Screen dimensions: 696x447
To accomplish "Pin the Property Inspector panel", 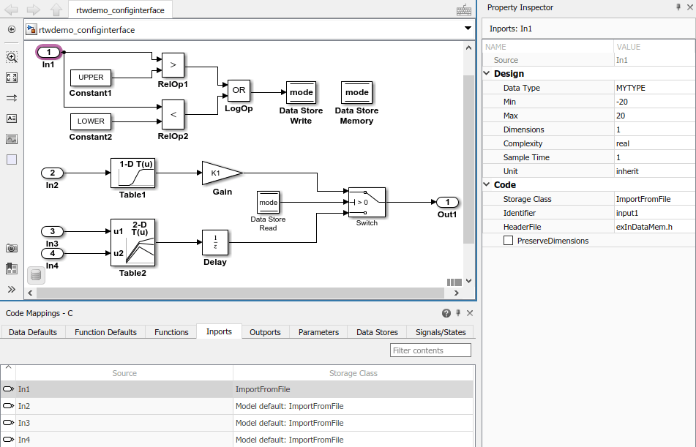I will [680, 7].
